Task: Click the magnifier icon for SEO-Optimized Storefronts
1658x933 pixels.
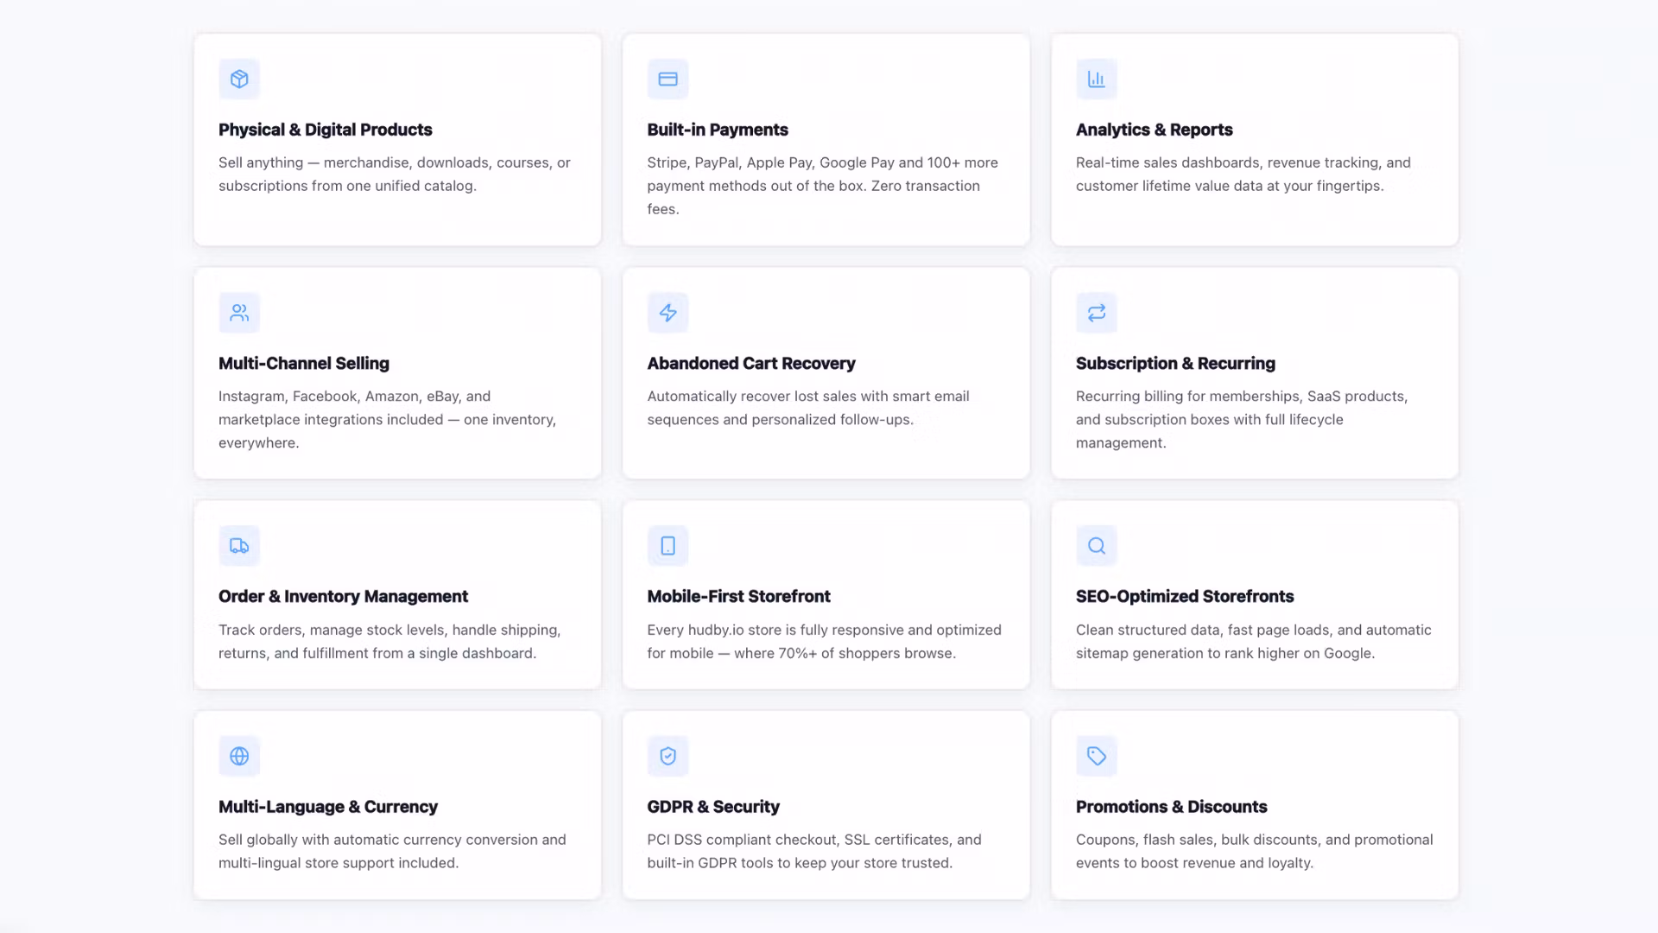Action: pos(1096,546)
